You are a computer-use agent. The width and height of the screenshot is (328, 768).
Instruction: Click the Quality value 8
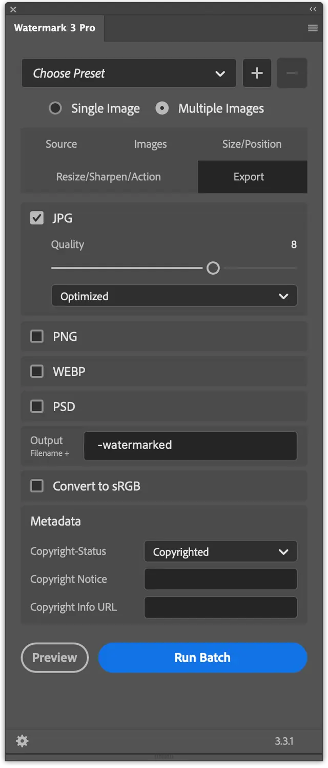pos(294,244)
